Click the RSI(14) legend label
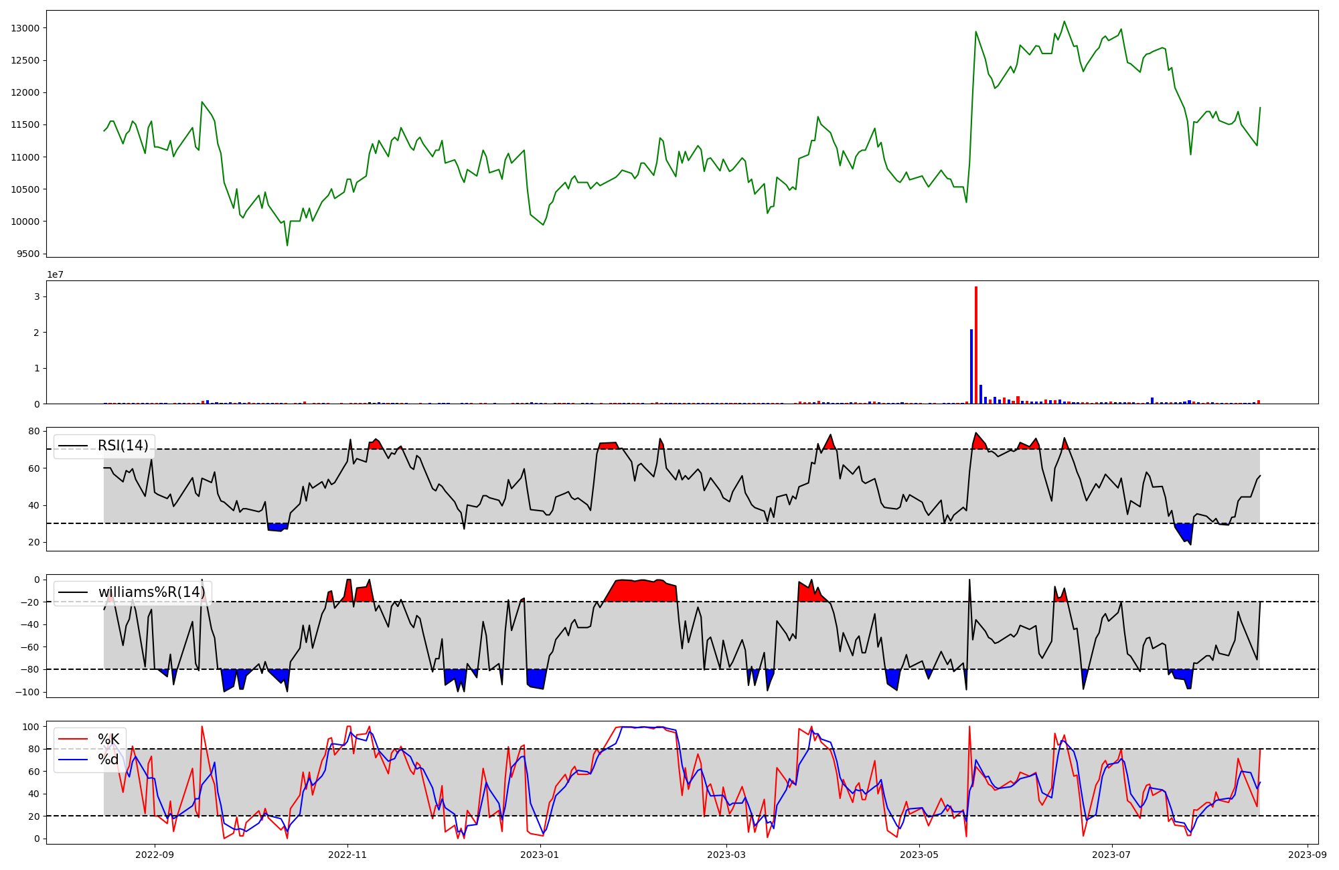 [123, 446]
